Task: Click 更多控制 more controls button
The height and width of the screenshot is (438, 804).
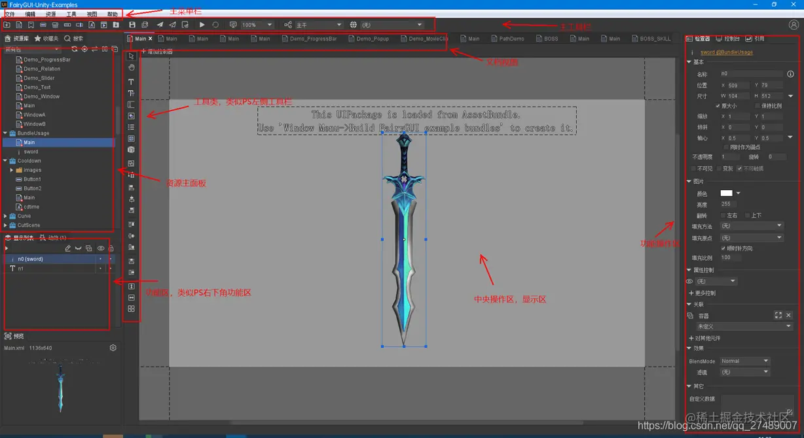Action: pyautogui.click(x=703, y=293)
